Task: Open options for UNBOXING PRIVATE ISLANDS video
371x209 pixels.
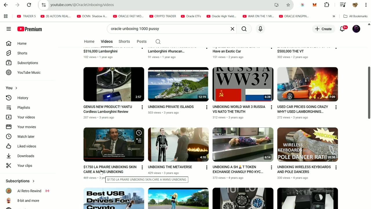Action: (x=207, y=107)
